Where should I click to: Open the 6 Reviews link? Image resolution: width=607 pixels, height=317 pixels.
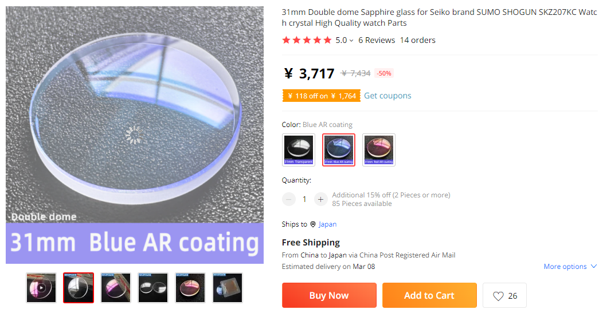(377, 40)
